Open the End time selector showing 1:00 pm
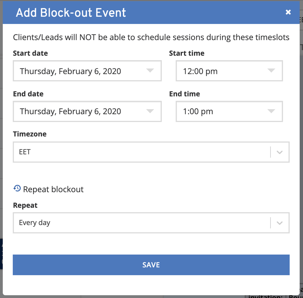The image size is (303, 298). click(229, 111)
